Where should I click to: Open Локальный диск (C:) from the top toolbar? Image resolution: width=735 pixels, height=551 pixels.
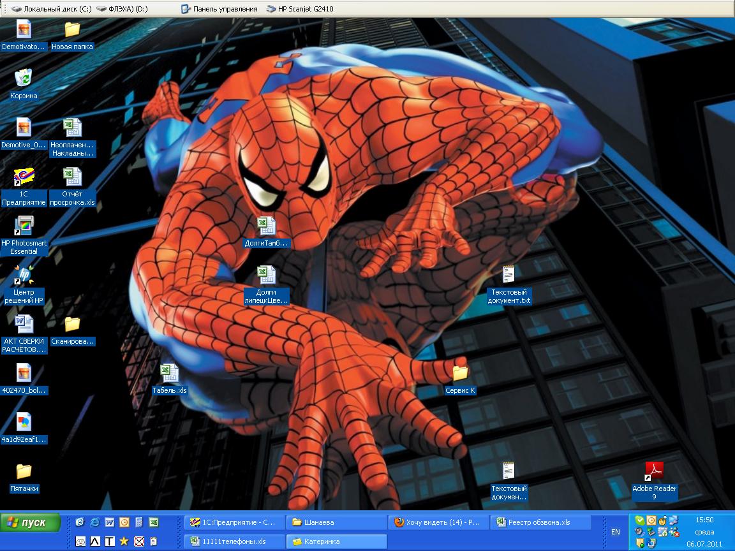[52, 9]
